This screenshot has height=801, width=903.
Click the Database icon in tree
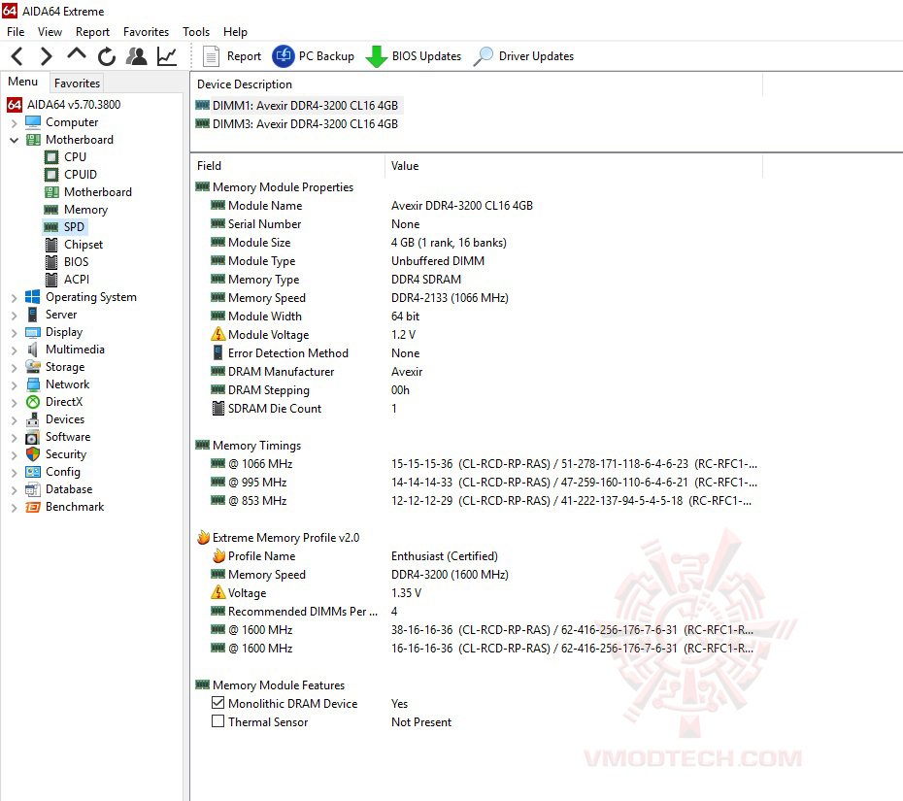(33, 489)
